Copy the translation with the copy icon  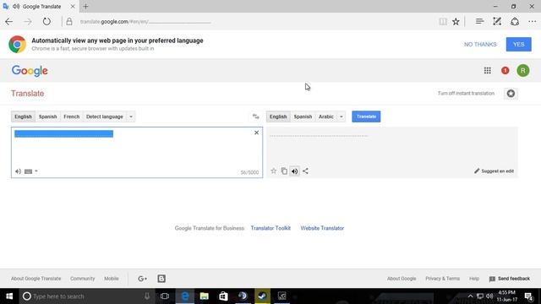[284, 171]
